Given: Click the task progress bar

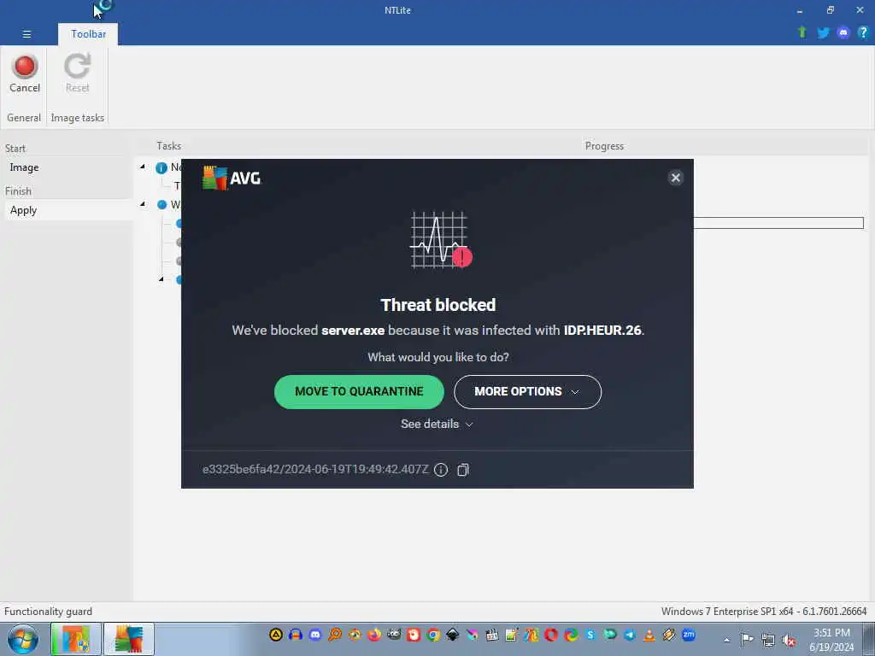Looking at the screenshot, I should click(778, 223).
